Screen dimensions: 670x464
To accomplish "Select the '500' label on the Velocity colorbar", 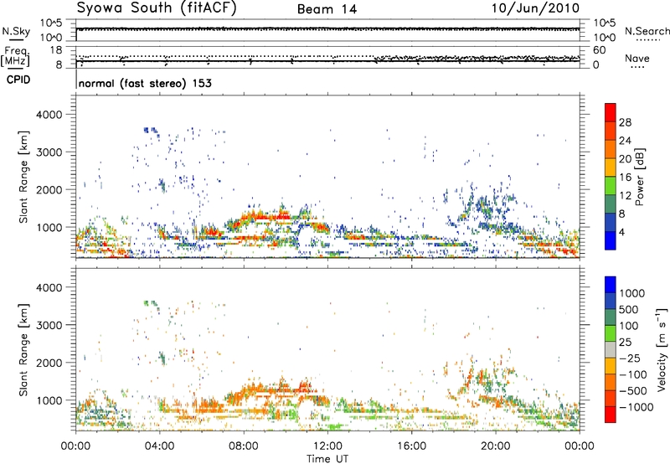I will 629,310.
